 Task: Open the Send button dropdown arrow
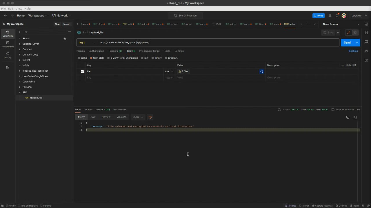click(x=357, y=42)
